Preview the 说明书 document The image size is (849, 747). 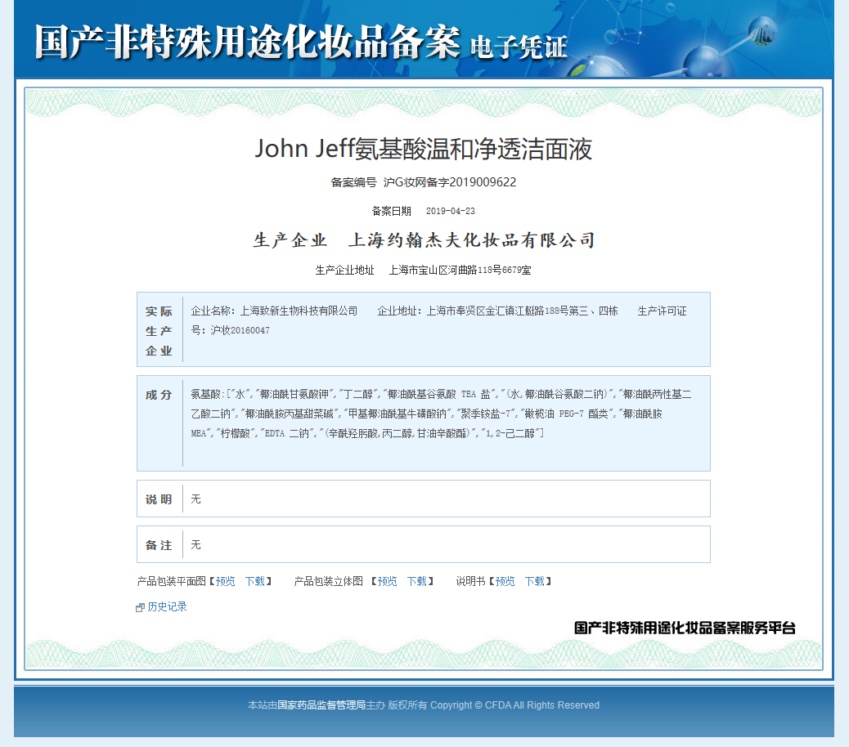click(x=505, y=581)
